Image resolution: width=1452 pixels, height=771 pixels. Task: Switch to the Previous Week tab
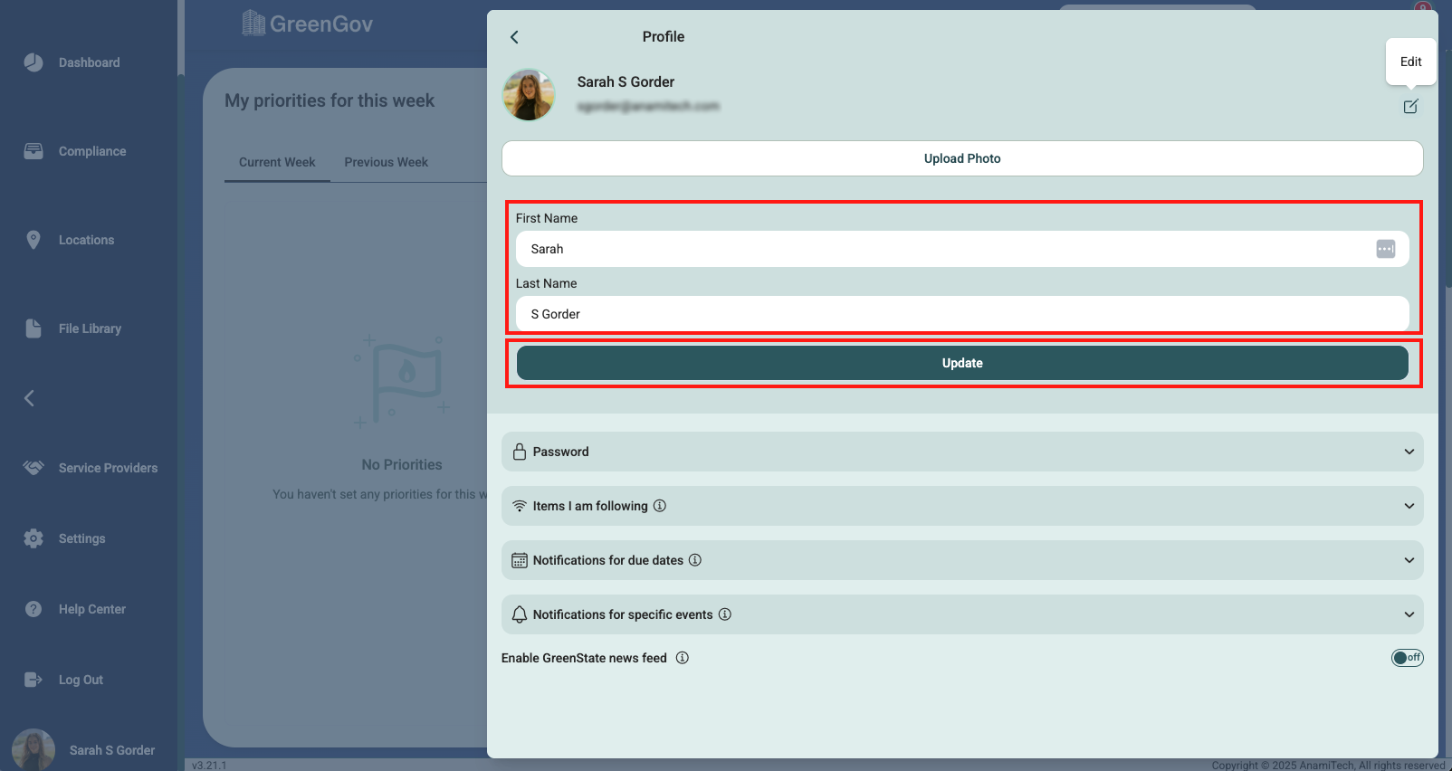[x=386, y=162]
